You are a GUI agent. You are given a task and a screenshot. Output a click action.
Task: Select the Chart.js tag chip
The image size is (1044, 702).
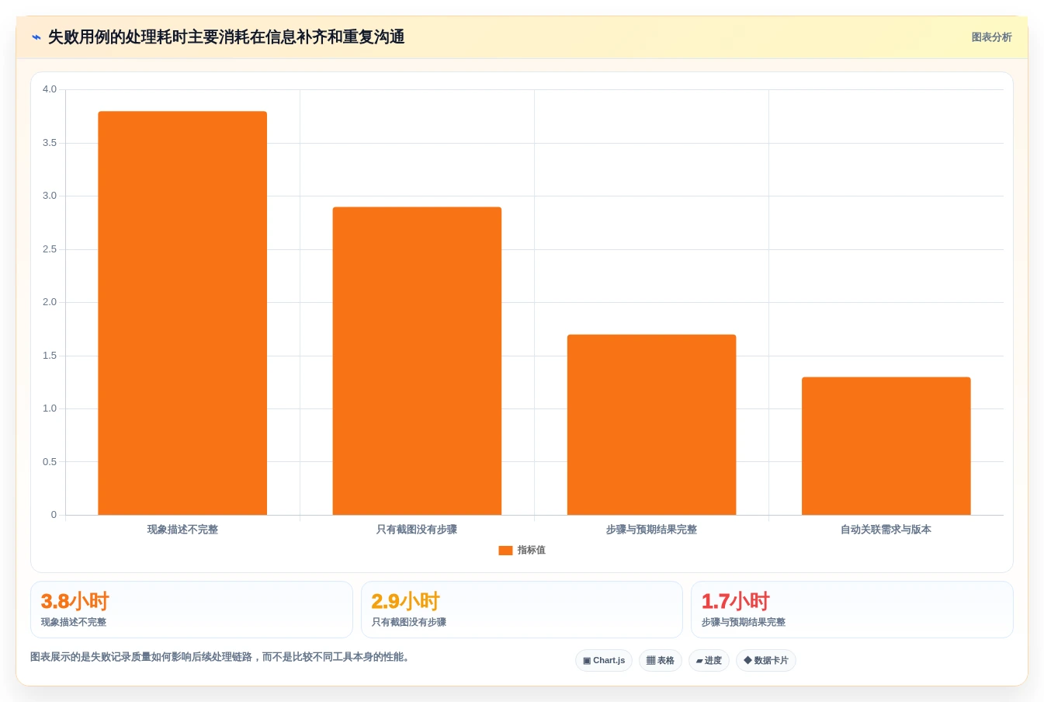point(604,661)
